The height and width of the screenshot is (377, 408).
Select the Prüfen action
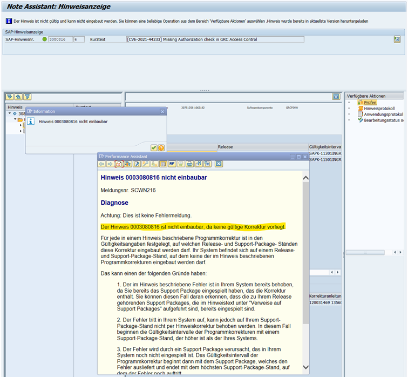coord(370,102)
